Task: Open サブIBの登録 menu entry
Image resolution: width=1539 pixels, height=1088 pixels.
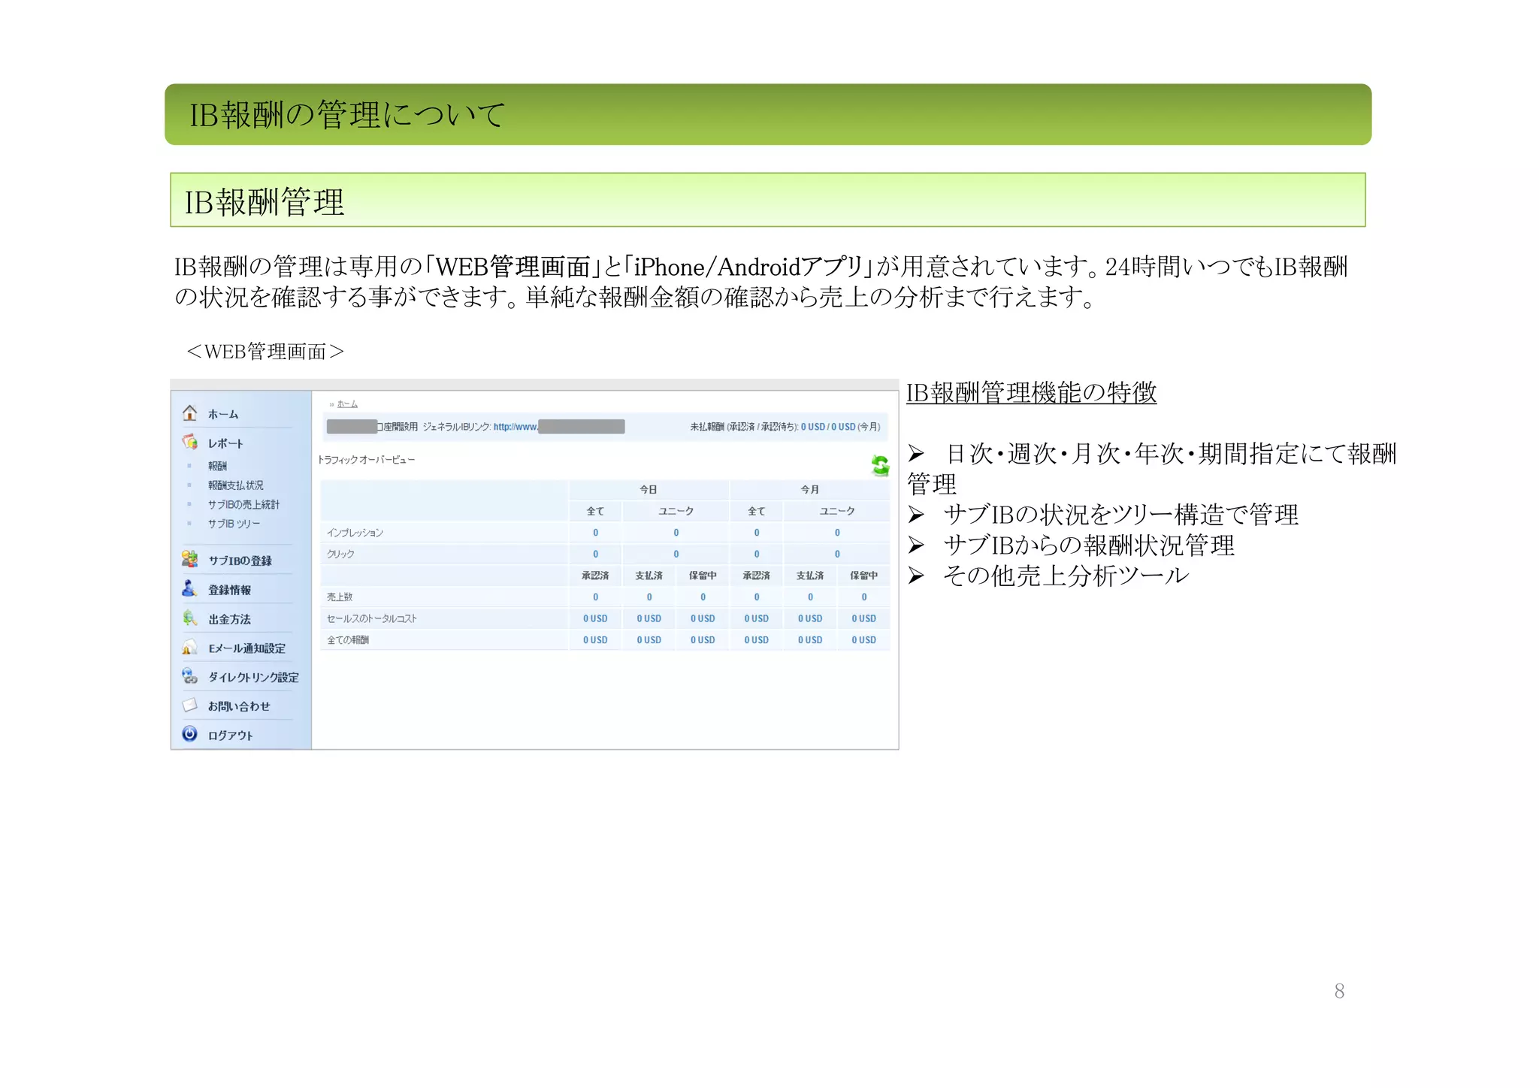Action: [240, 561]
